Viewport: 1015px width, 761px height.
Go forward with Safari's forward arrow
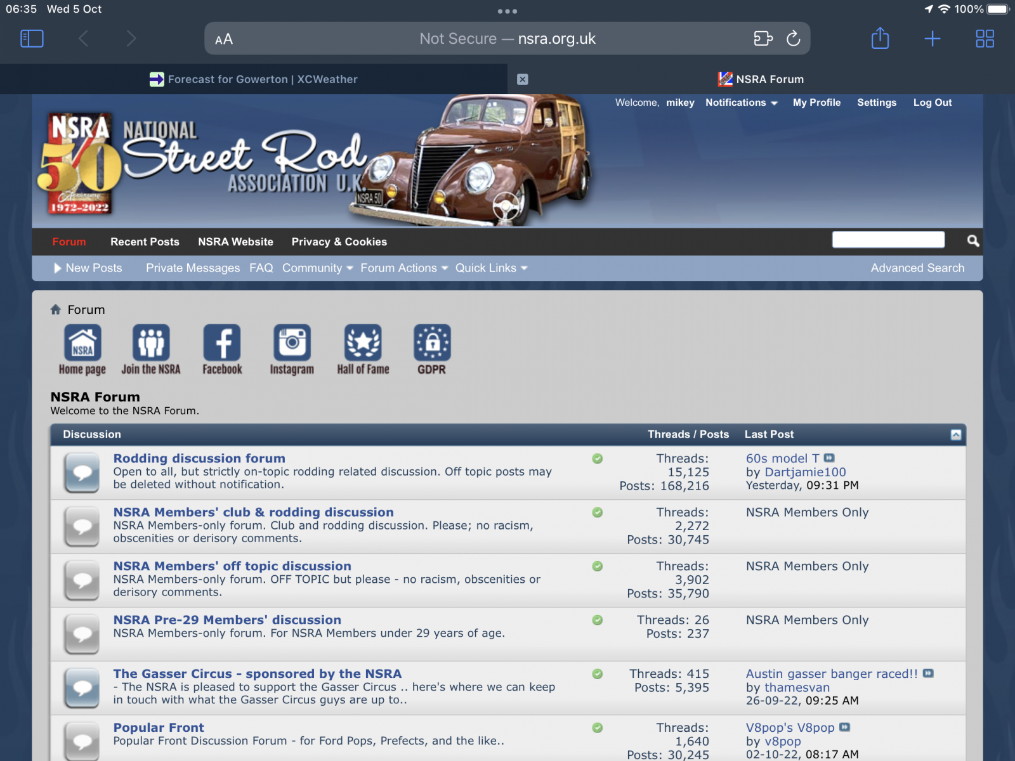(x=131, y=39)
